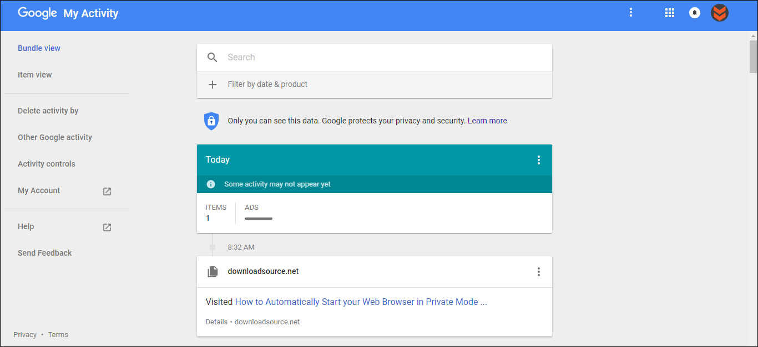Click the 8:32 AM timestamp
Image resolution: width=758 pixels, height=347 pixels.
pos(241,247)
